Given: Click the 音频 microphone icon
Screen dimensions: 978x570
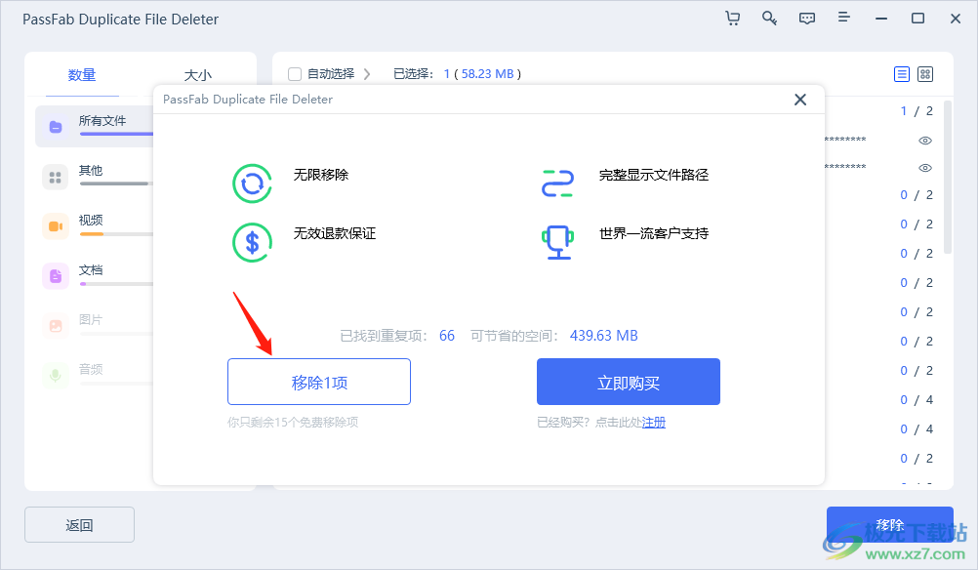Looking at the screenshot, I should pyautogui.click(x=55, y=376).
